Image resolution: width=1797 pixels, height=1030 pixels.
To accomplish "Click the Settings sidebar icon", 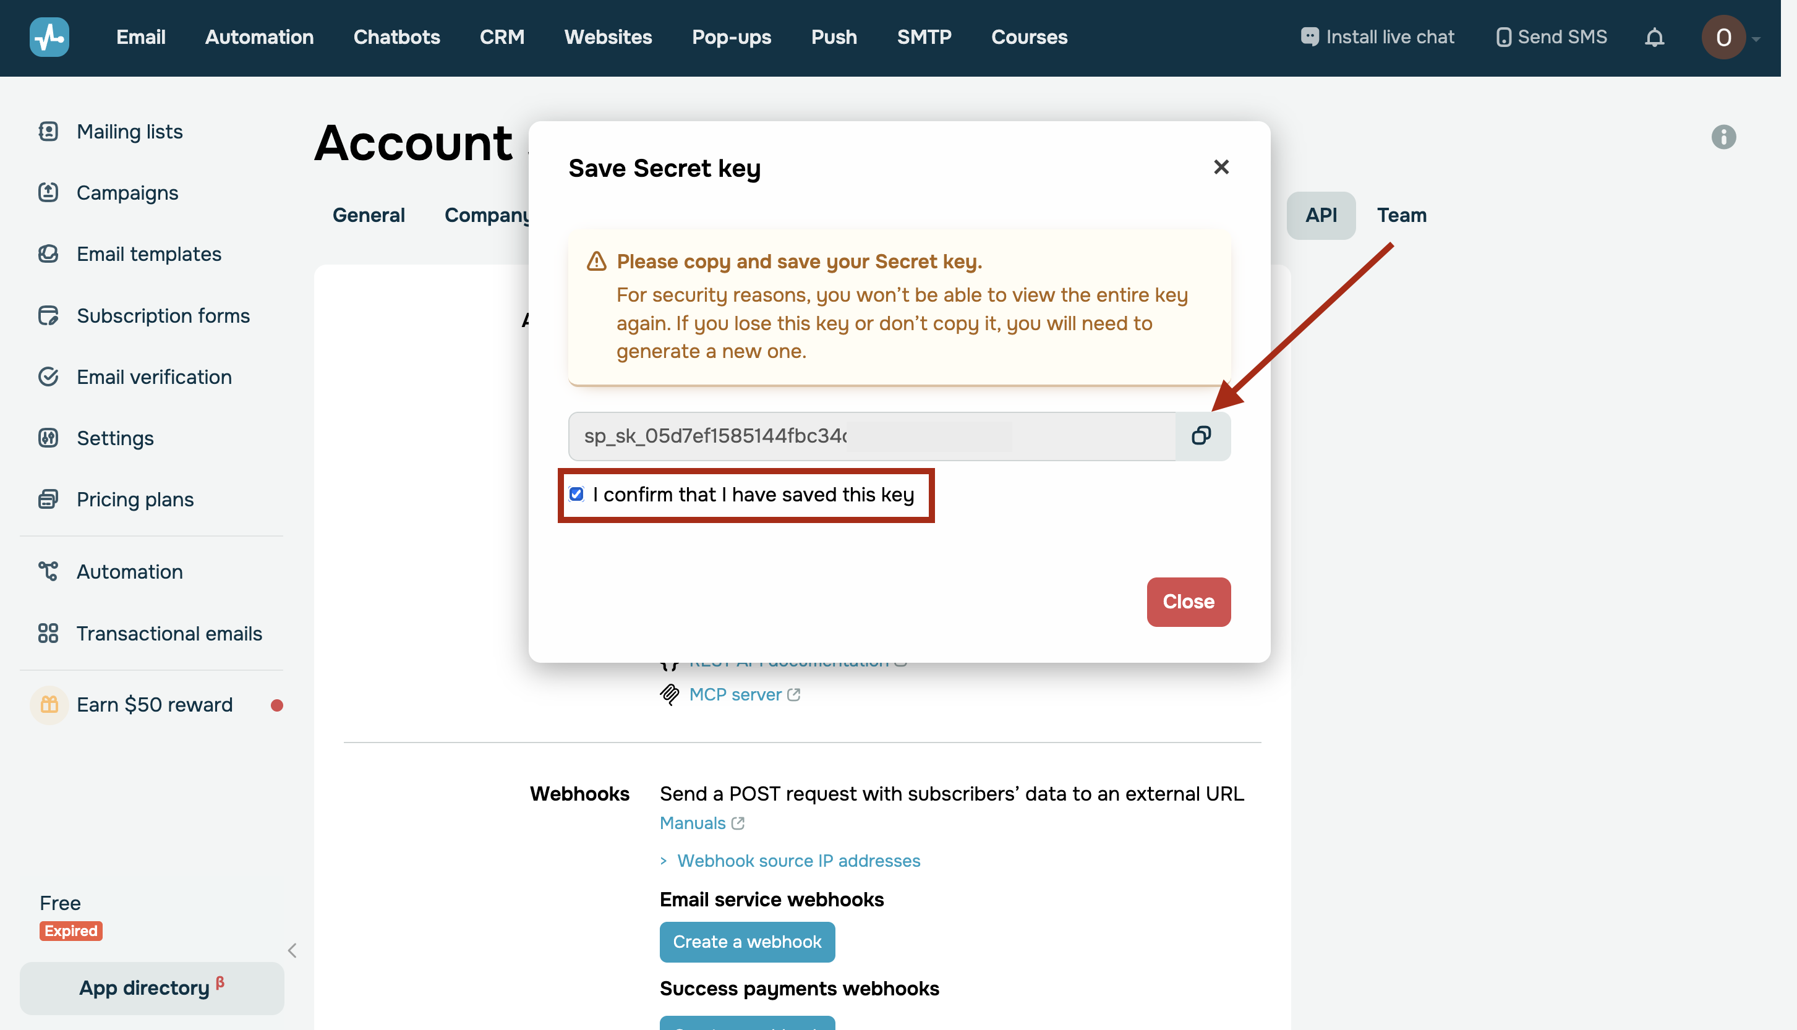I will pyautogui.click(x=48, y=438).
